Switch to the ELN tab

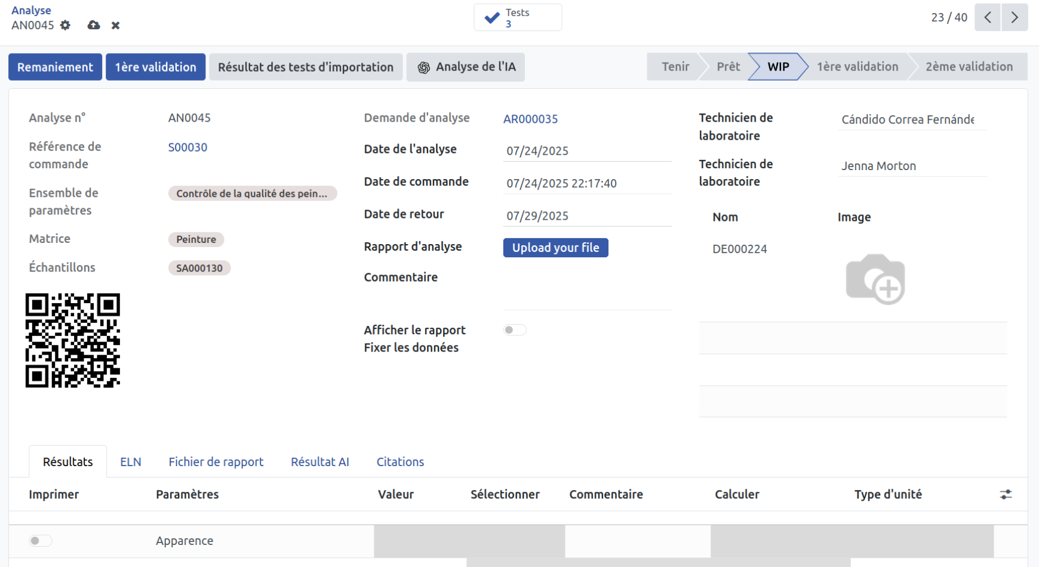(x=131, y=462)
